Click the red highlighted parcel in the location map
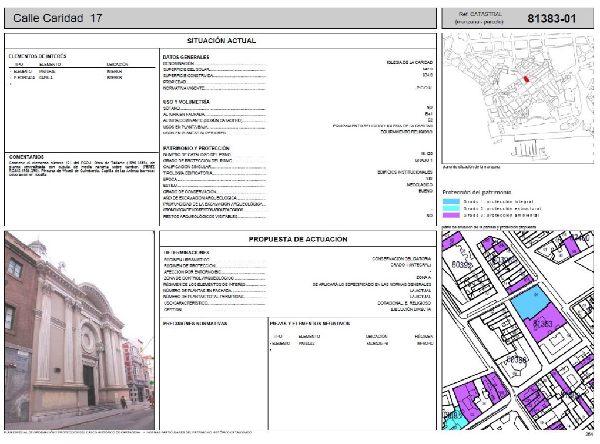Viewport: 600px width, 444px height. (526, 79)
